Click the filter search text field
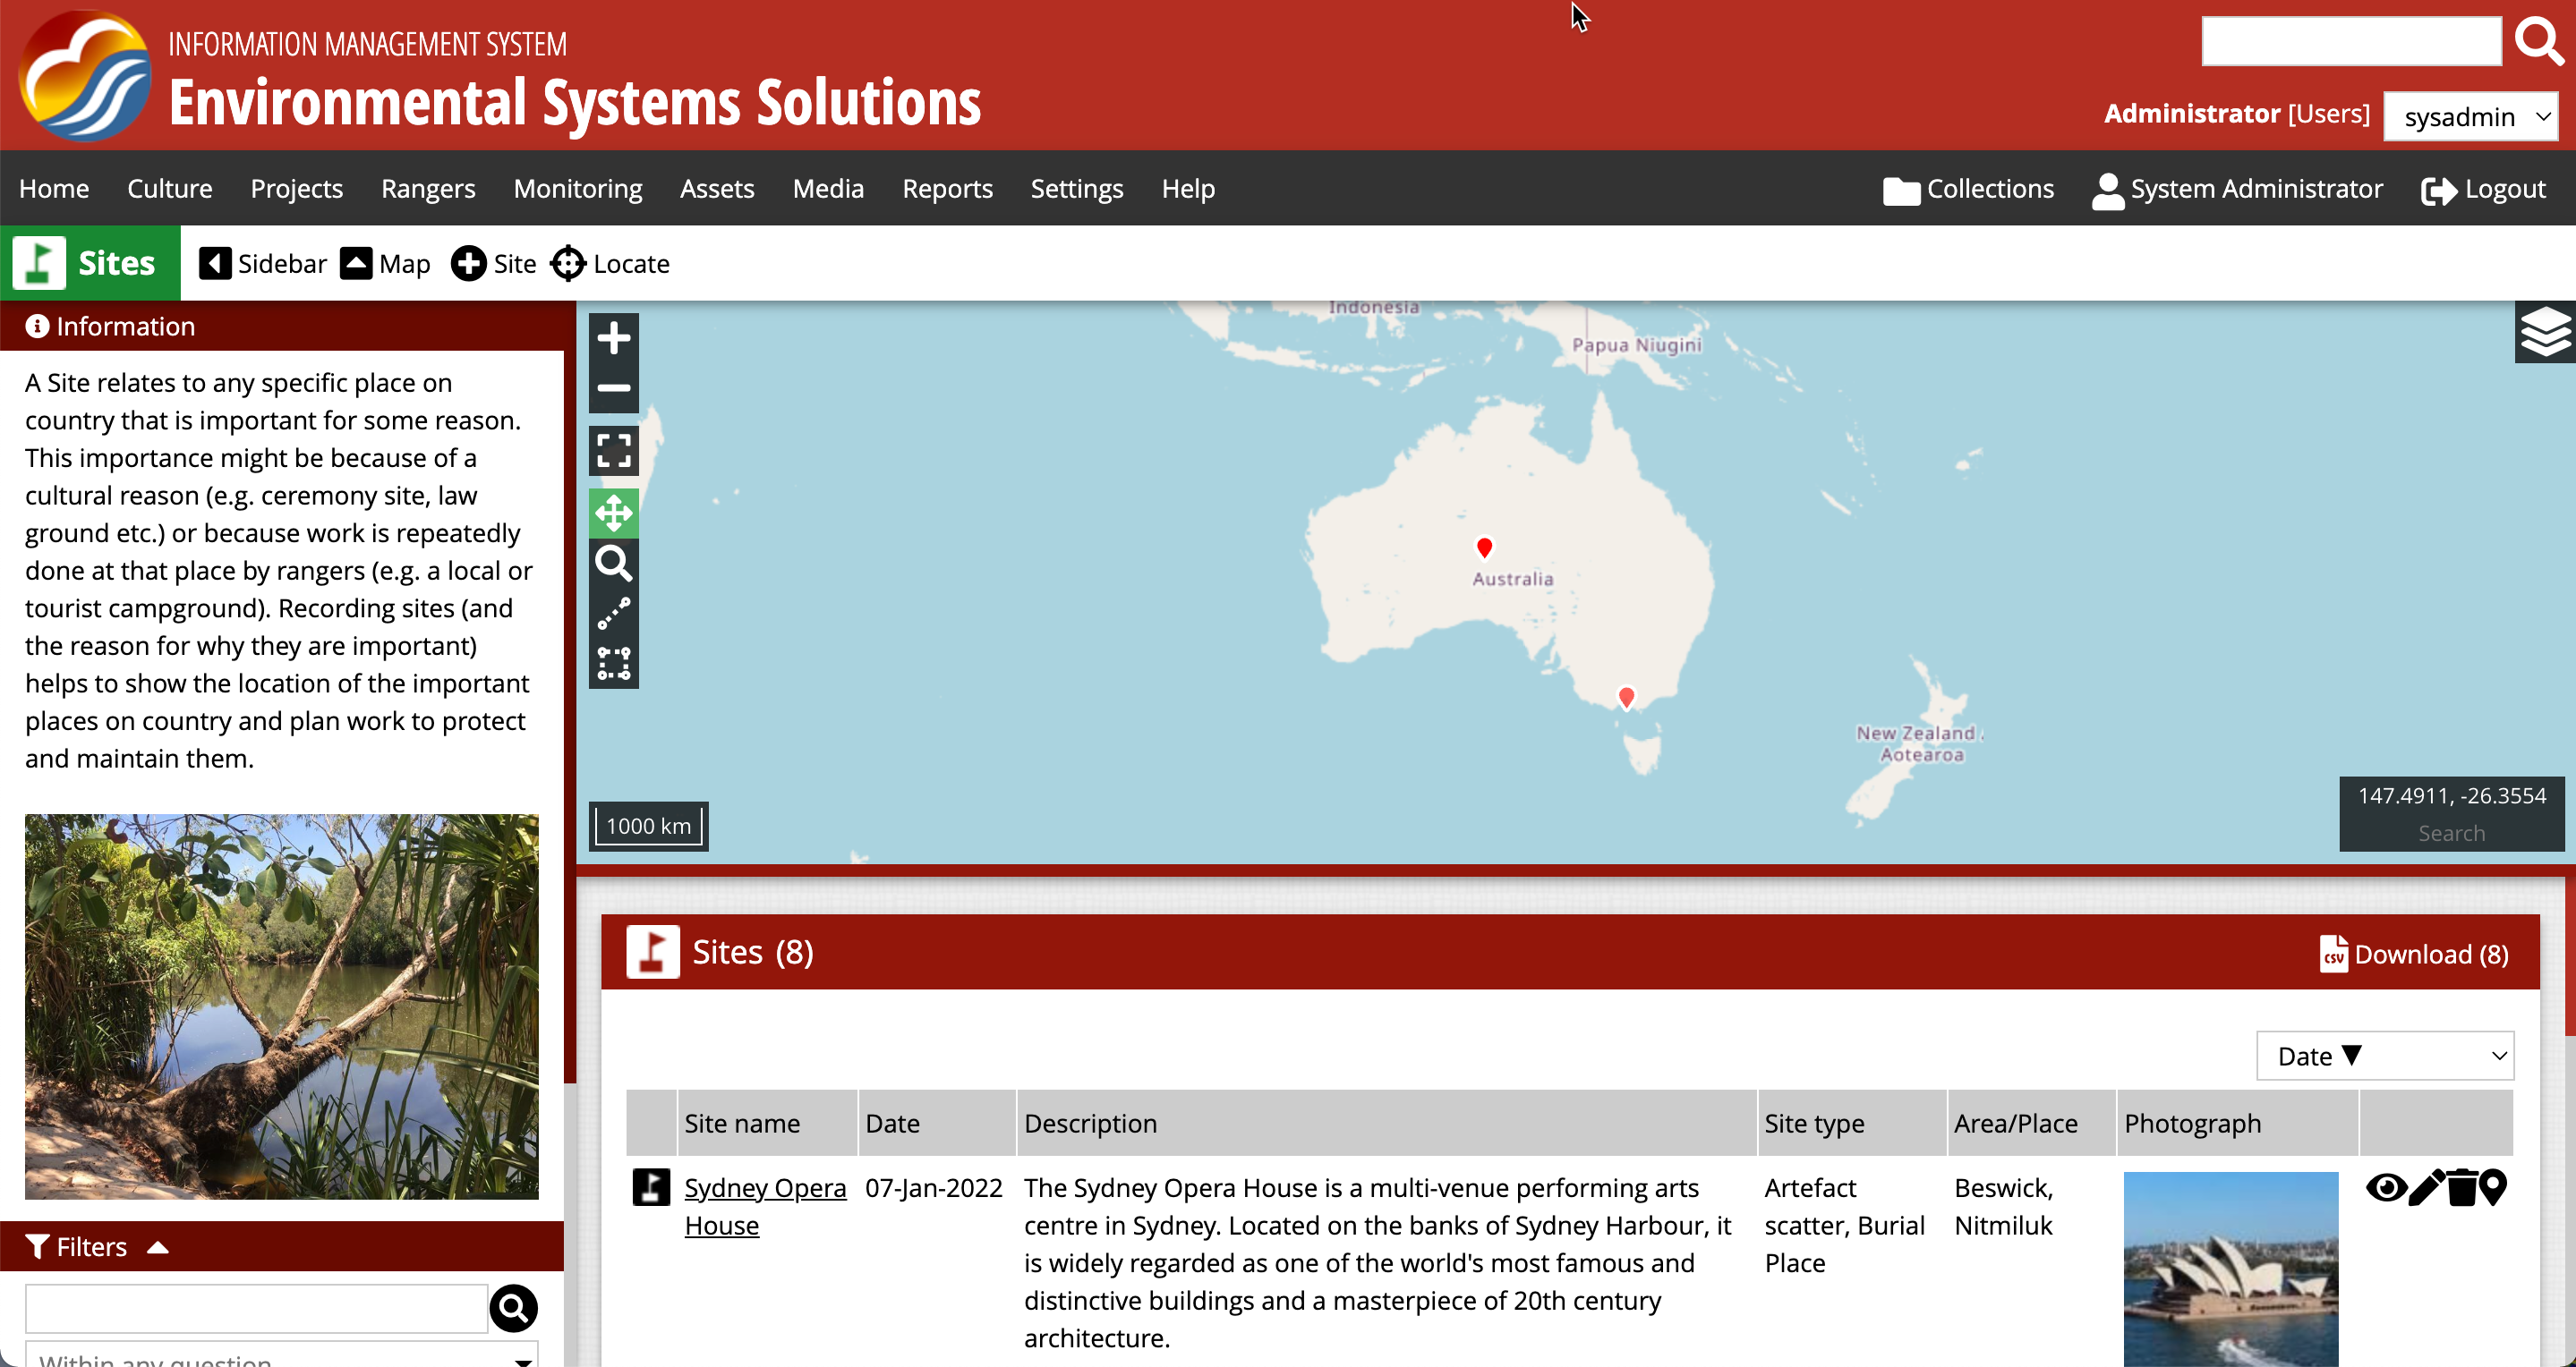This screenshot has height=1367, width=2576. tap(256, 1308)
